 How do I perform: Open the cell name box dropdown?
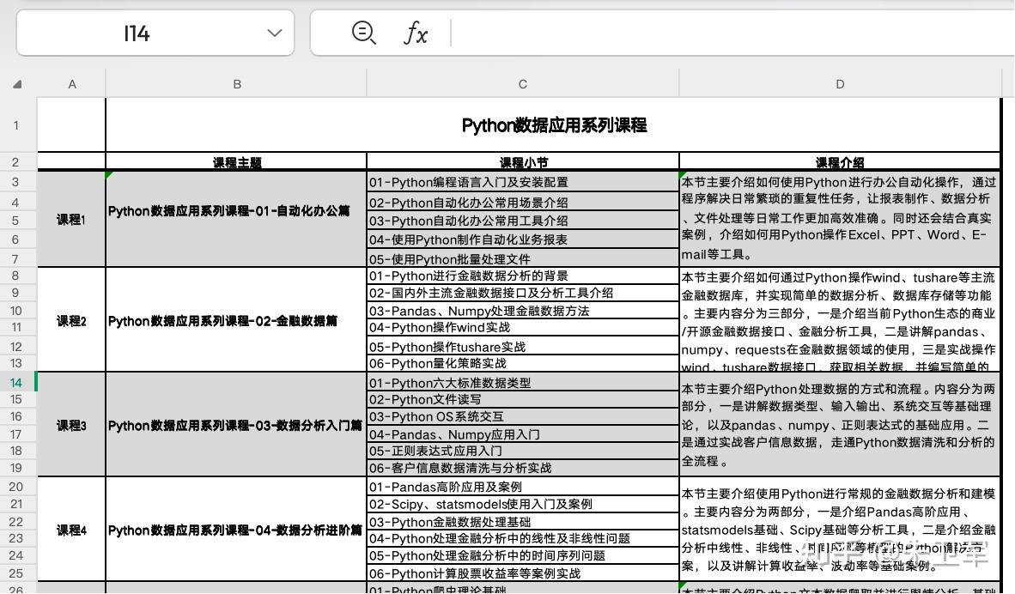coord(273,33)
